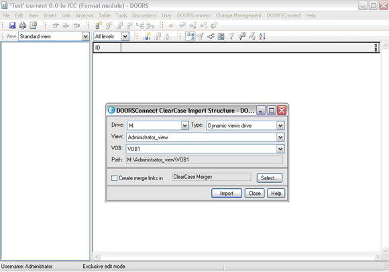Click the icon directly left of the sort icon

coord(252,36)
